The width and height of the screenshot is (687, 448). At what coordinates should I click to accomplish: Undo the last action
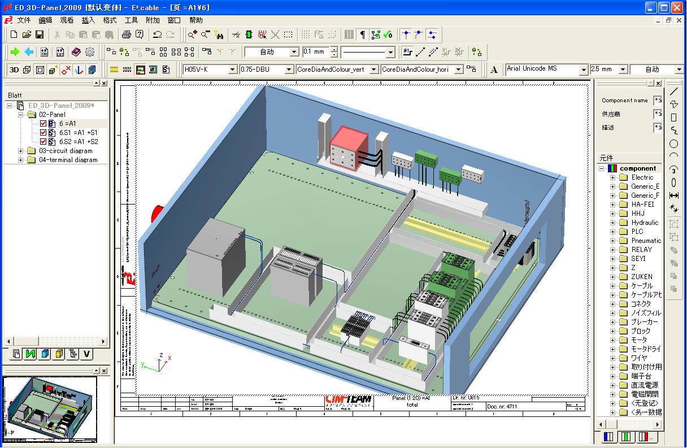pos(158,34)
